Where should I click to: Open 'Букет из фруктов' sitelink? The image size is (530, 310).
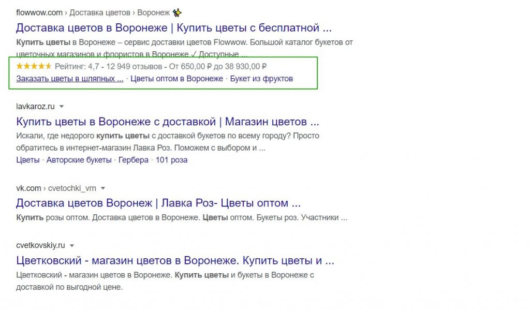(261, 79)
